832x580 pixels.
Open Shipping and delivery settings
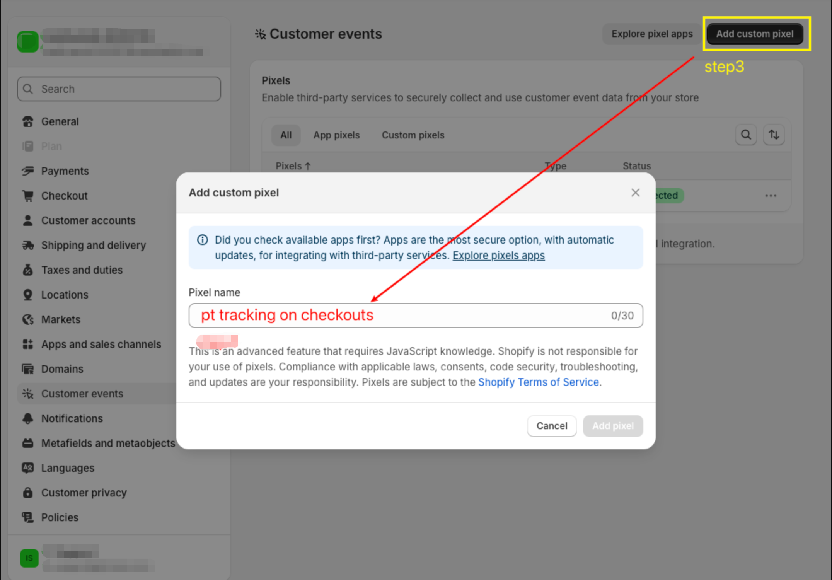(x=93, y=245)
